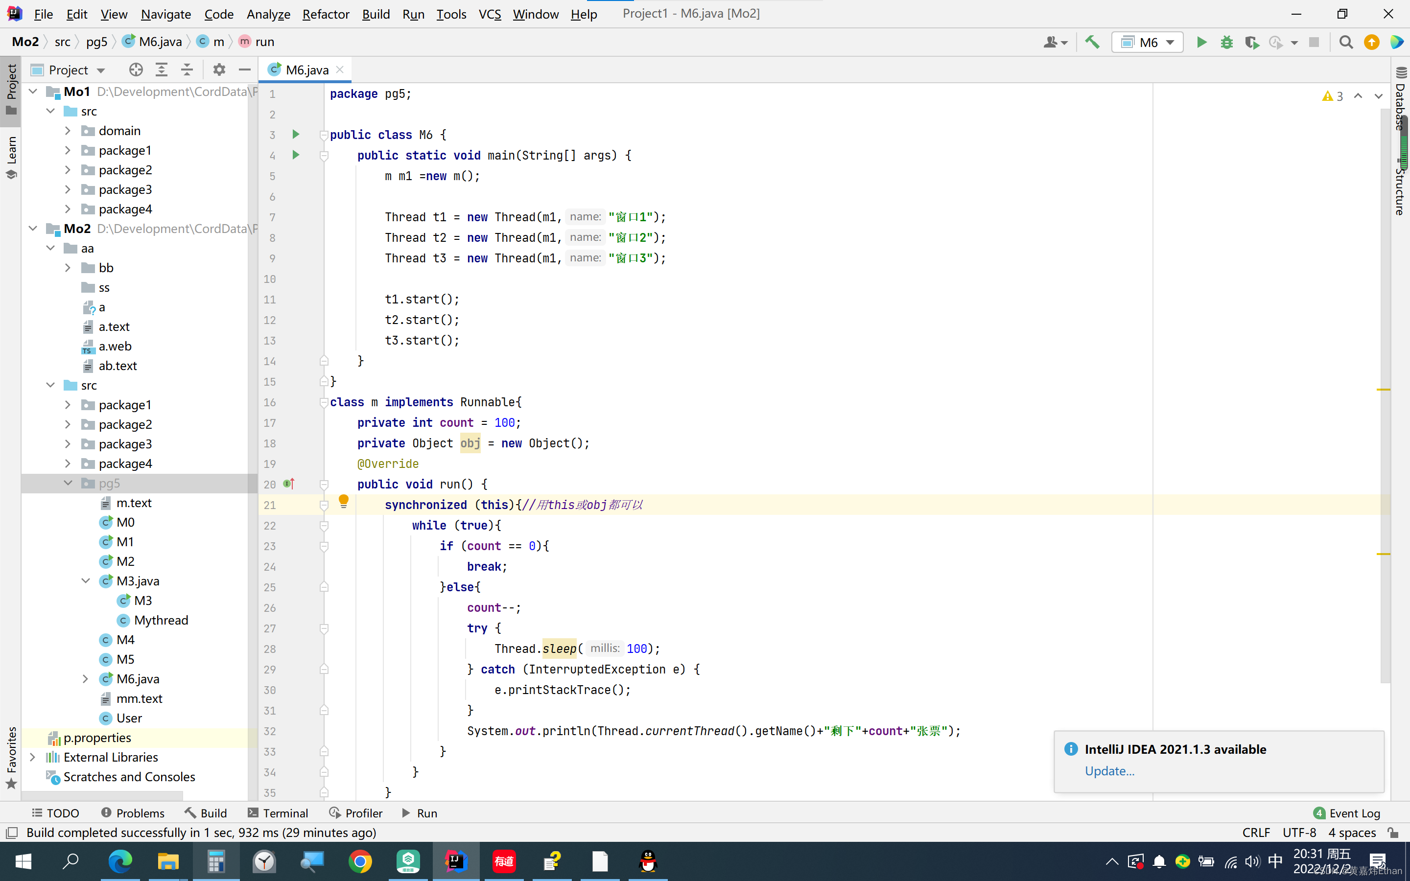
Task: Open the Terminal tool window tab
Action: click(278, 813)
